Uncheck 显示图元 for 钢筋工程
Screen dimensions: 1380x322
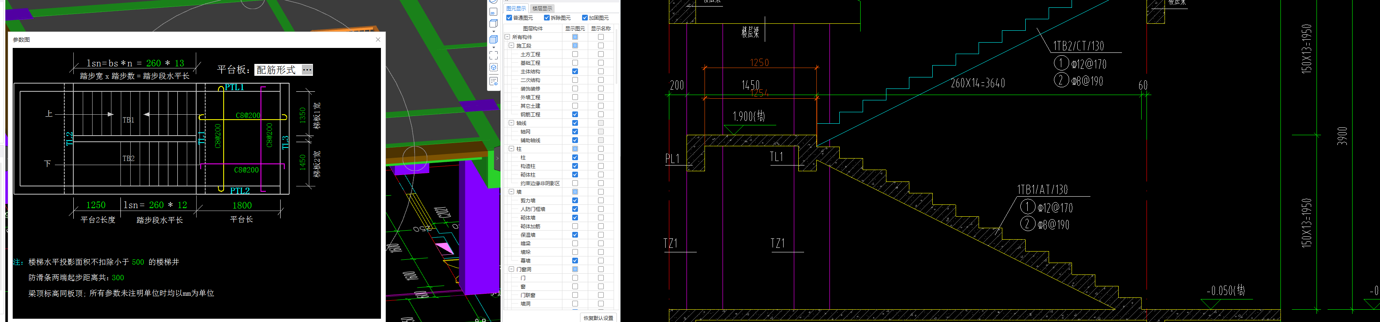[575, 114]
